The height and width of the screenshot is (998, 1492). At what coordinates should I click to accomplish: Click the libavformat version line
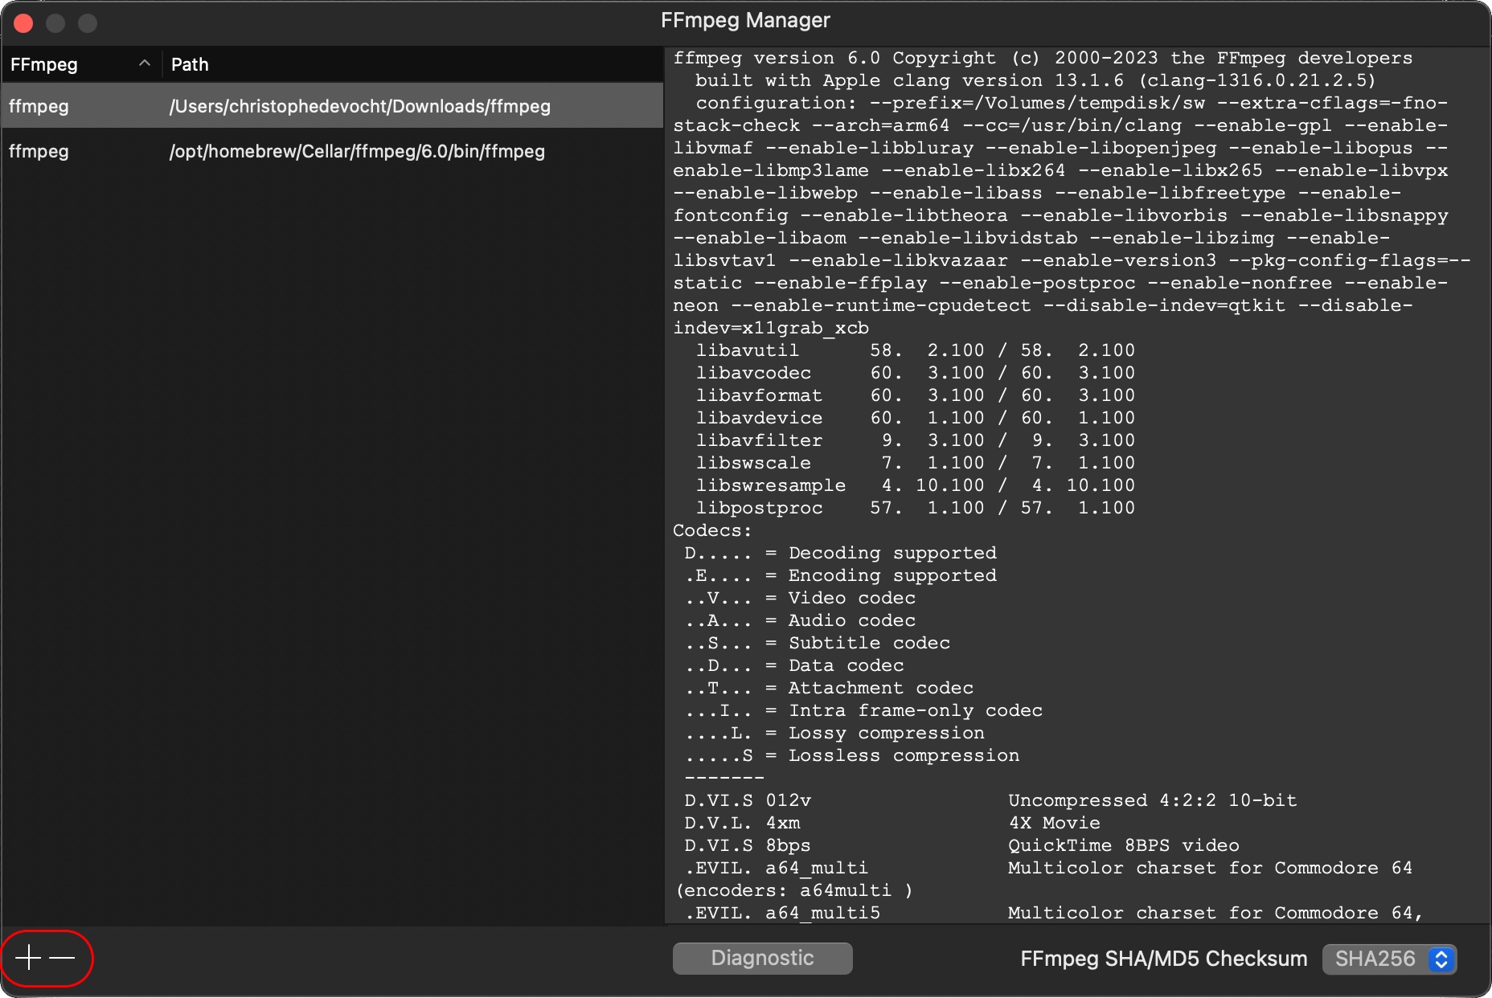[x=916, y=395]
